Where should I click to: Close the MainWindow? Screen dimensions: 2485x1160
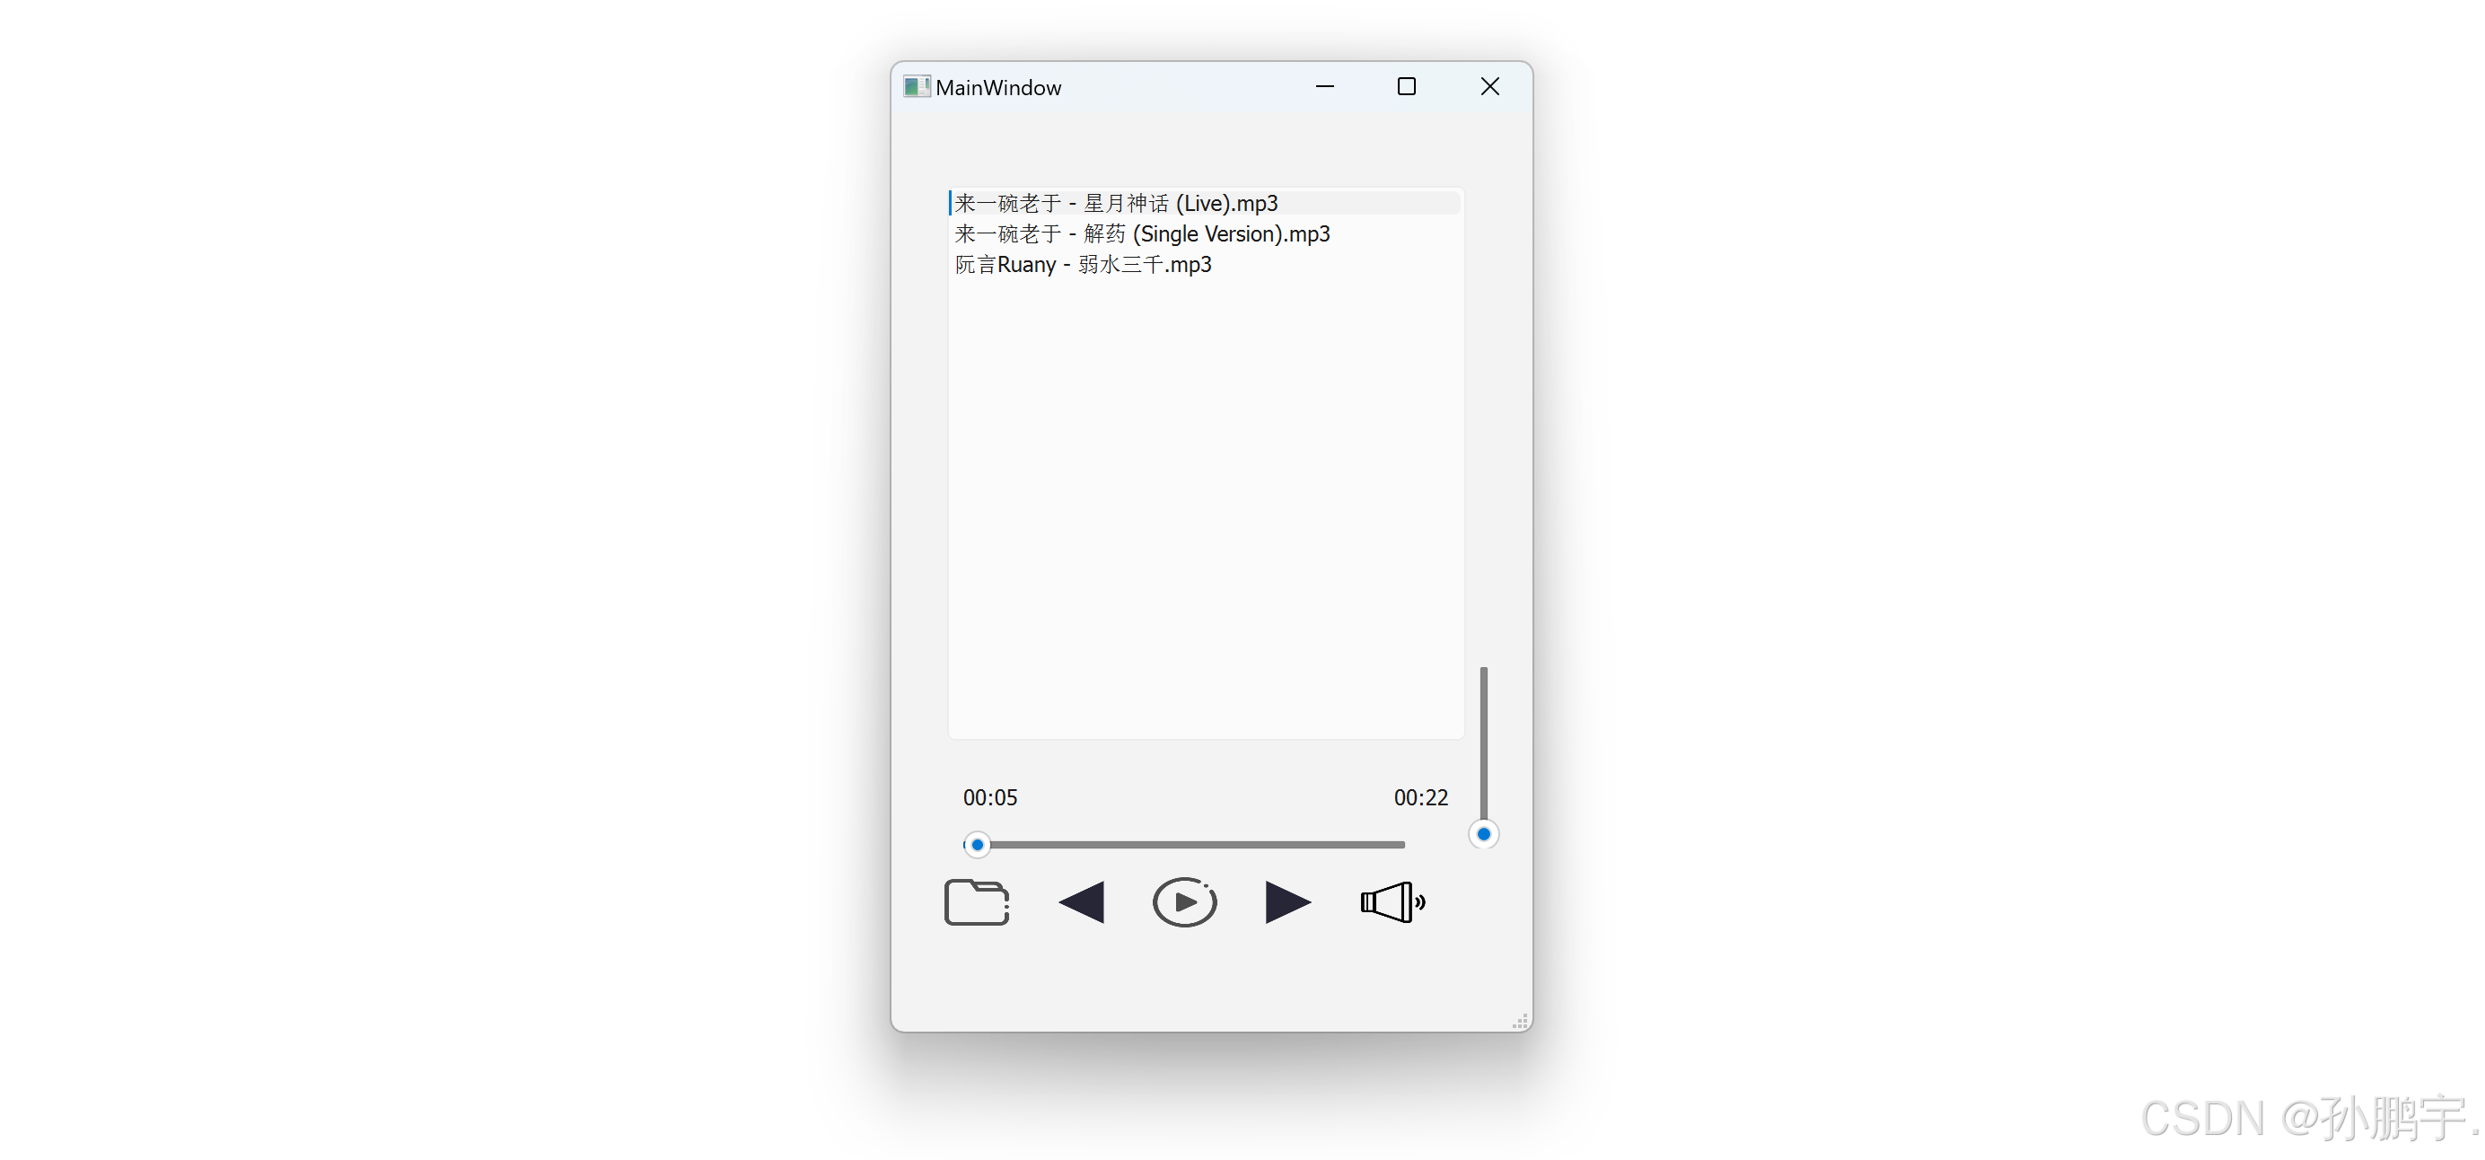(x=1490, y=87)
